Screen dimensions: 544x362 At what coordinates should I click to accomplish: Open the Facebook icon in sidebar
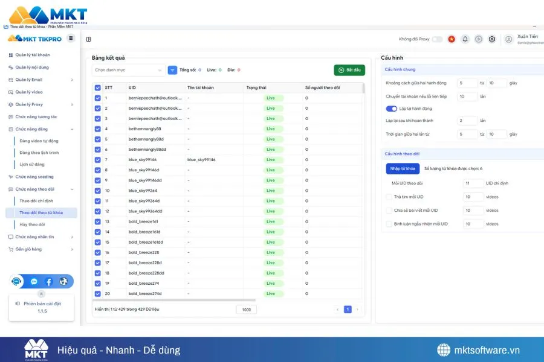pyautogui.click(x=49, y=282)
